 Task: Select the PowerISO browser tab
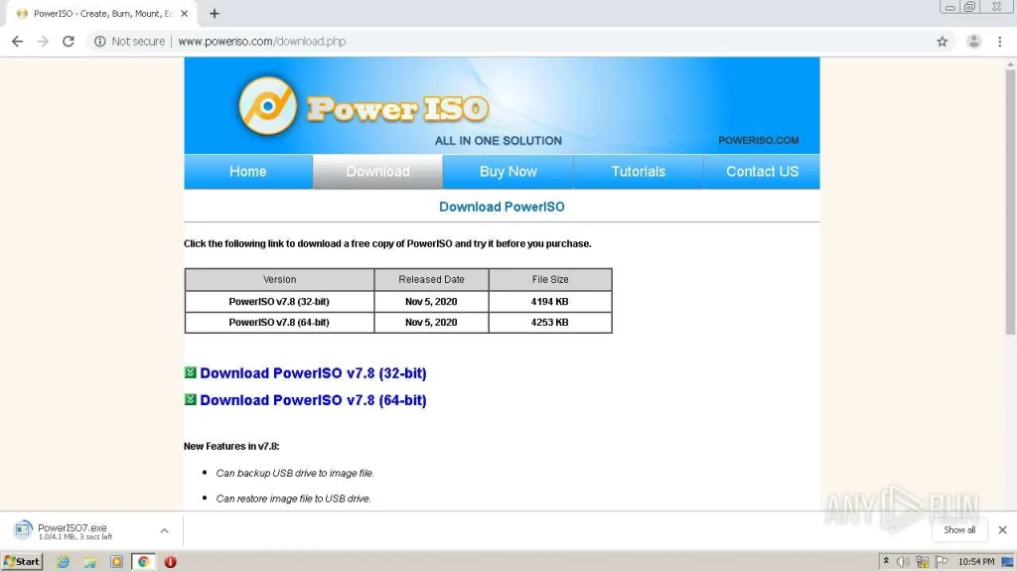(x=102, y=14)
